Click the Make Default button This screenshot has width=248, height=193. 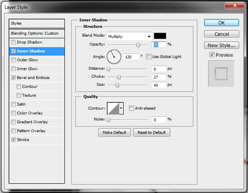click(114, 133)
